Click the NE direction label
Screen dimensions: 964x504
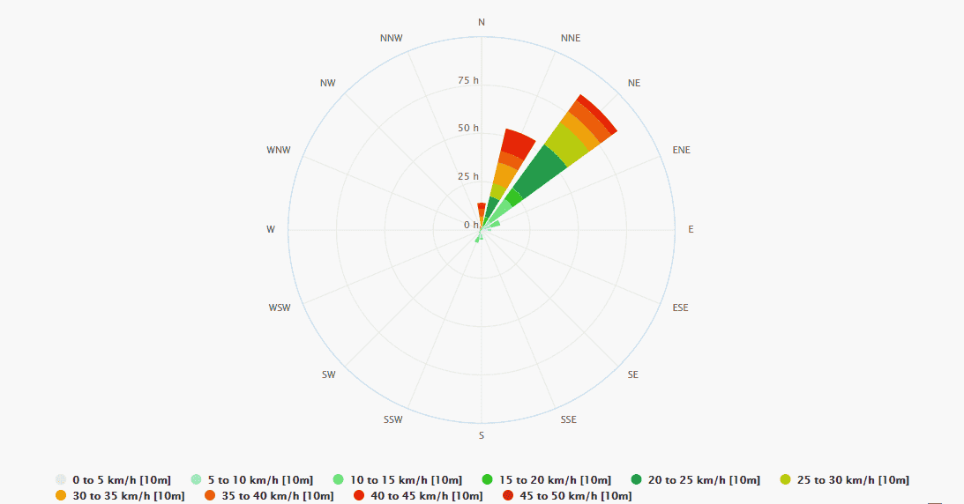point(634,83)
